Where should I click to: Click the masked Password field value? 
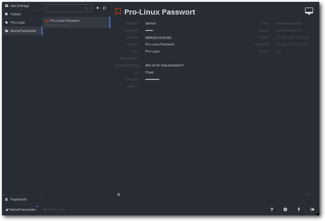click(149, 30)
